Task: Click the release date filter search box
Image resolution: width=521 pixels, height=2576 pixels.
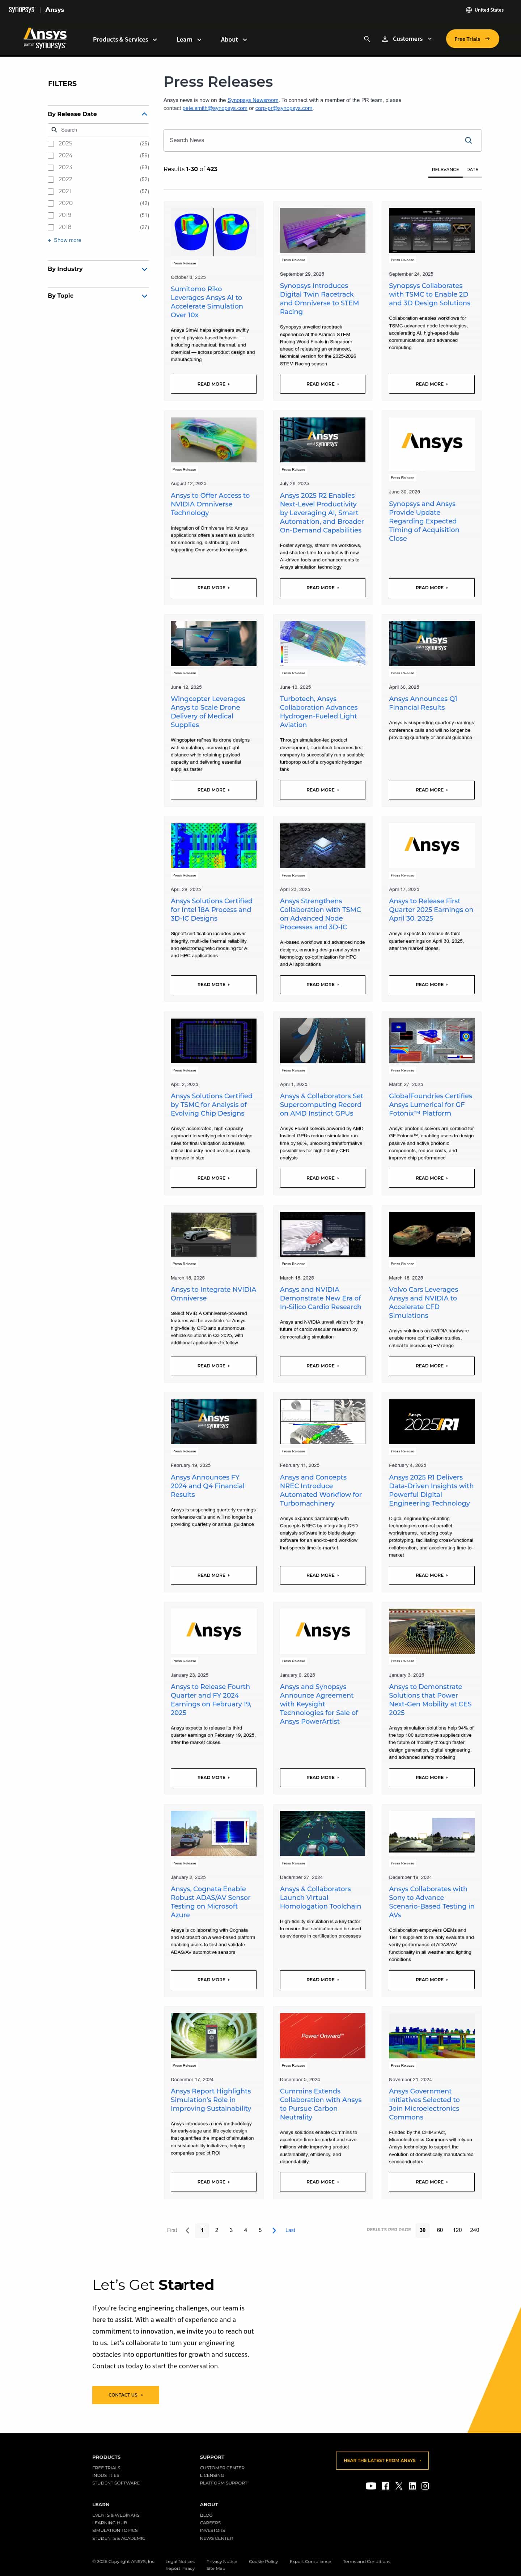Action: pyautogui.click(x=98, y=130)
